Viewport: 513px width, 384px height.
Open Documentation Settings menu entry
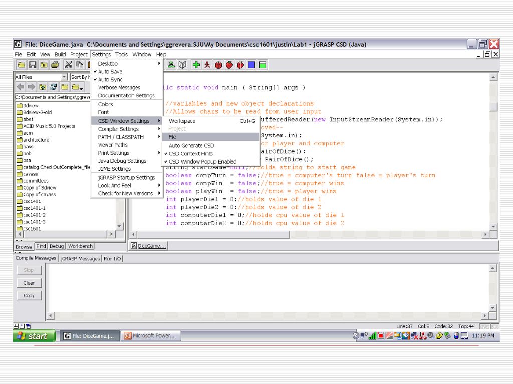pos(126,95)
